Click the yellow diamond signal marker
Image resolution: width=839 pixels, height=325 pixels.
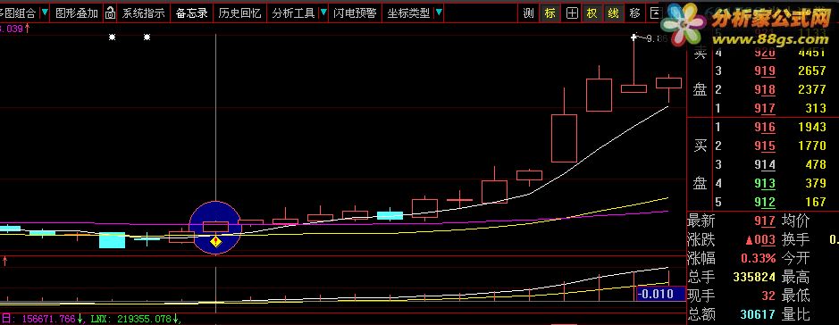click(215, 242)
